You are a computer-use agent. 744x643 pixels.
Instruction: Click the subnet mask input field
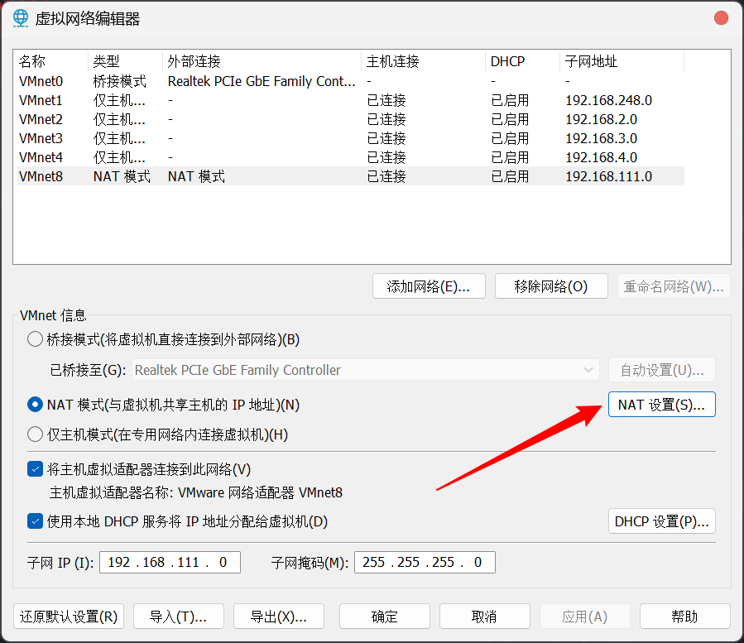point(425,562)
